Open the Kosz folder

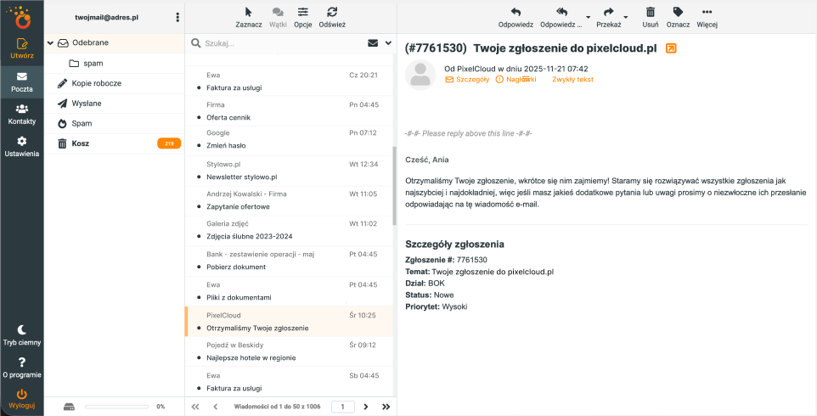pyautogui.click(x=81, y=143)
